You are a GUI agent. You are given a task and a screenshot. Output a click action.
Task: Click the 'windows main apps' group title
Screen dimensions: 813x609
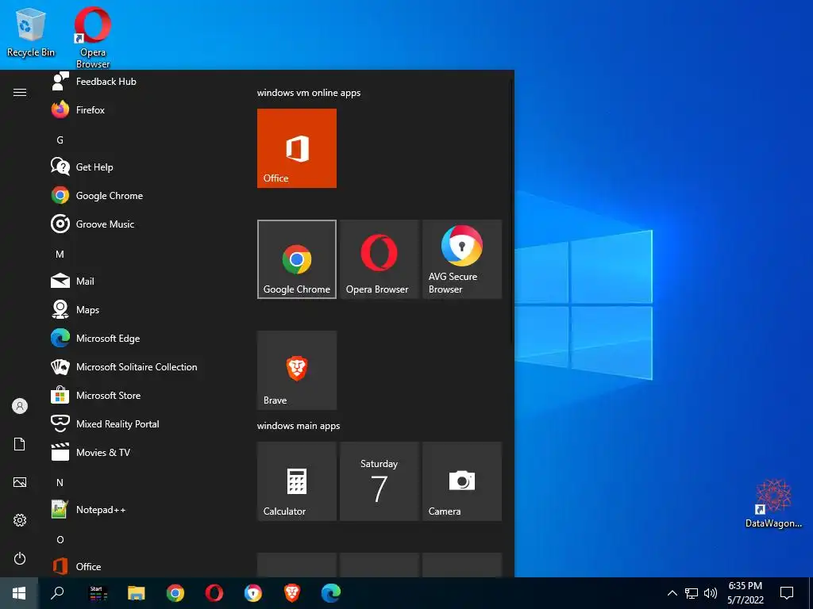(x=299, y=426)
